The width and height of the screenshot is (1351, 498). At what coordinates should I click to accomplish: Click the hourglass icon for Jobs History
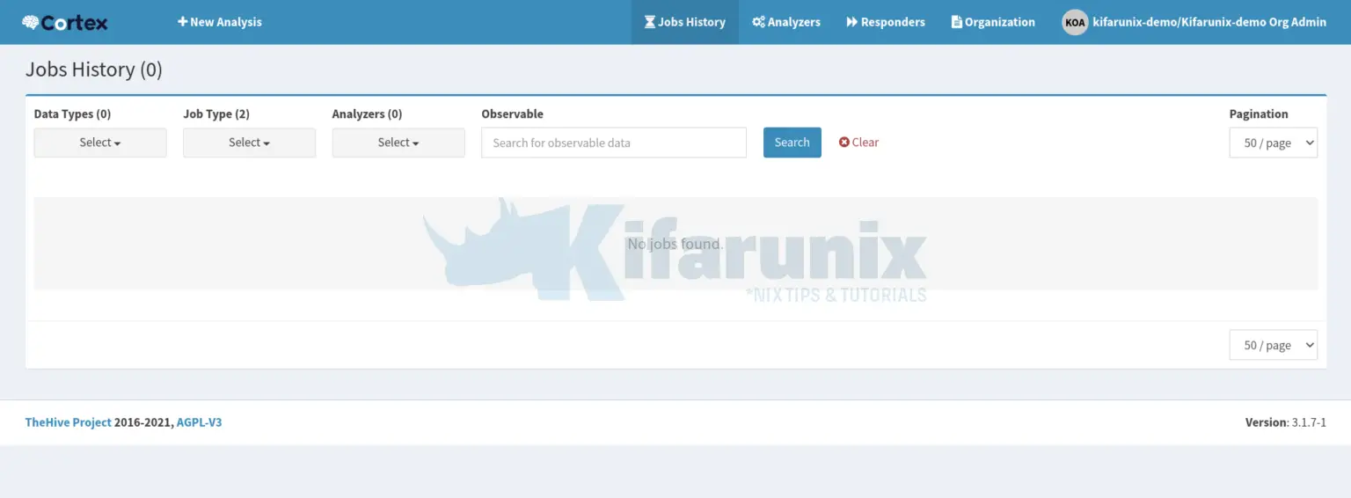pyautogui.click(x=649, y=22)
